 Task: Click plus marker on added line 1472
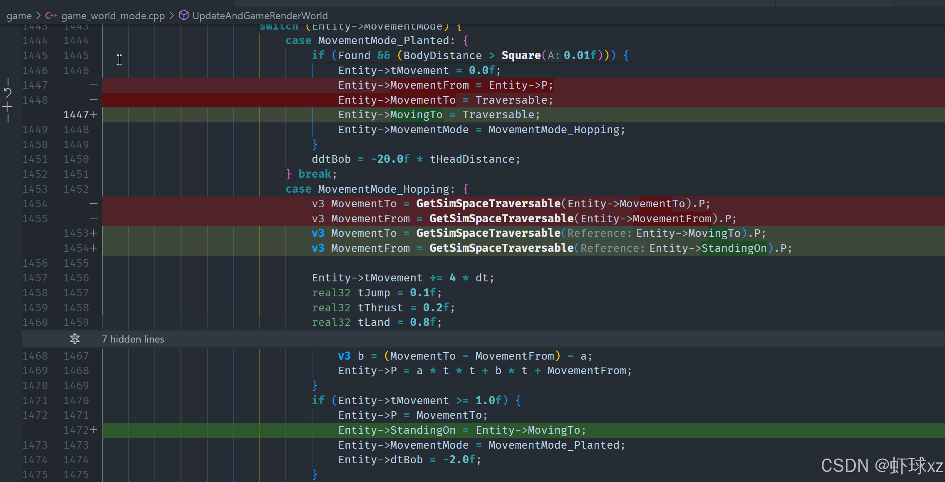coord(94,430)
